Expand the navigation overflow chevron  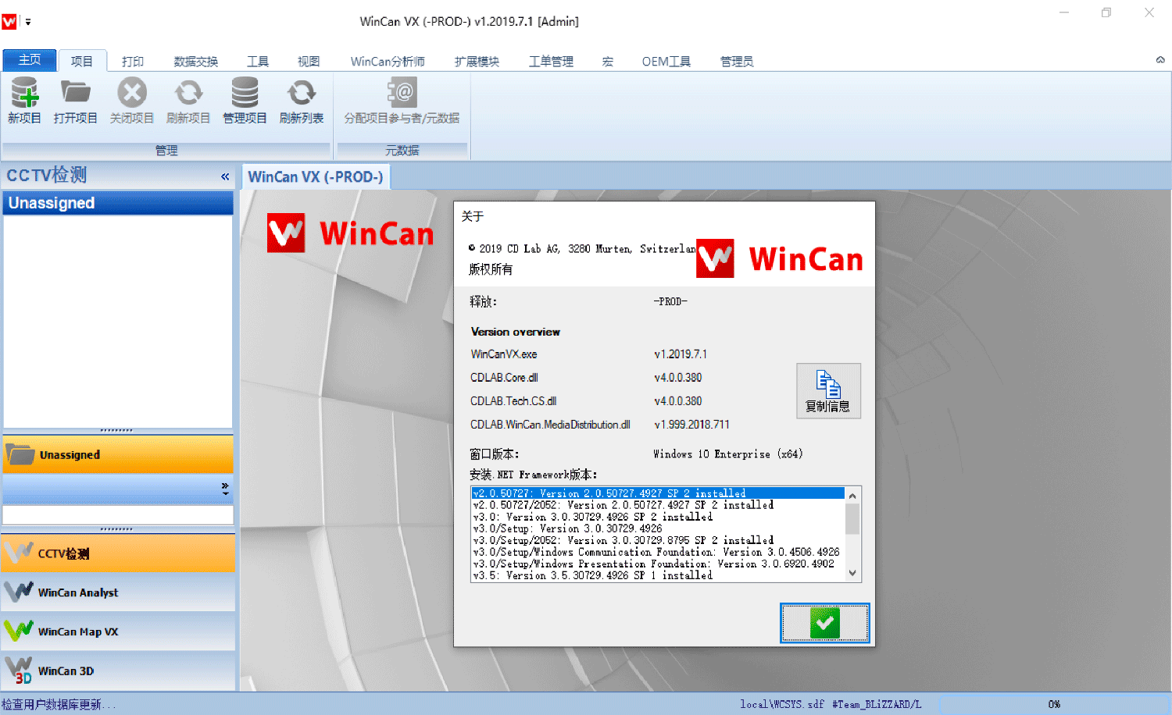pyautogui.click(x=225, y=489)
